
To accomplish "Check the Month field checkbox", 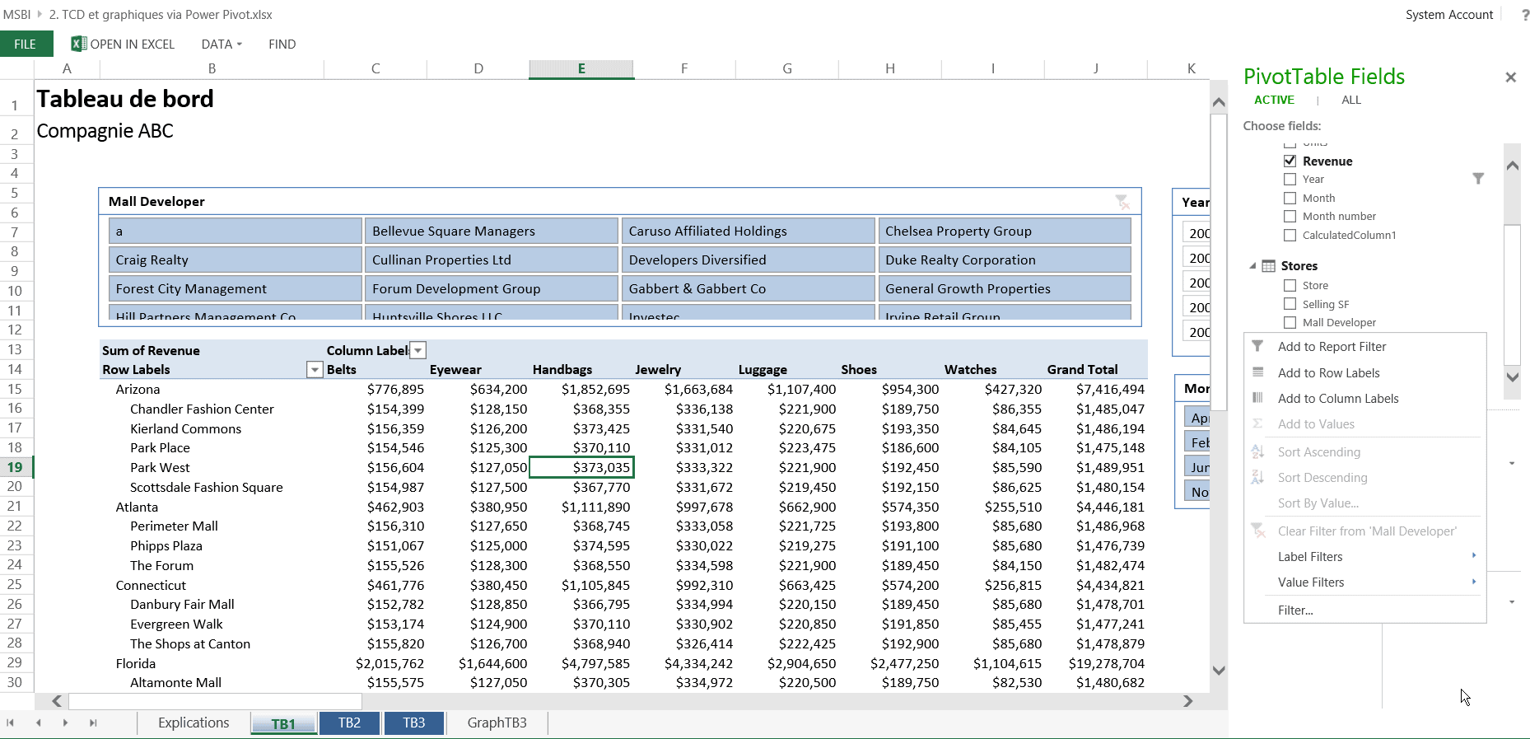I will pyautogui.click(x=1290, y=198).
